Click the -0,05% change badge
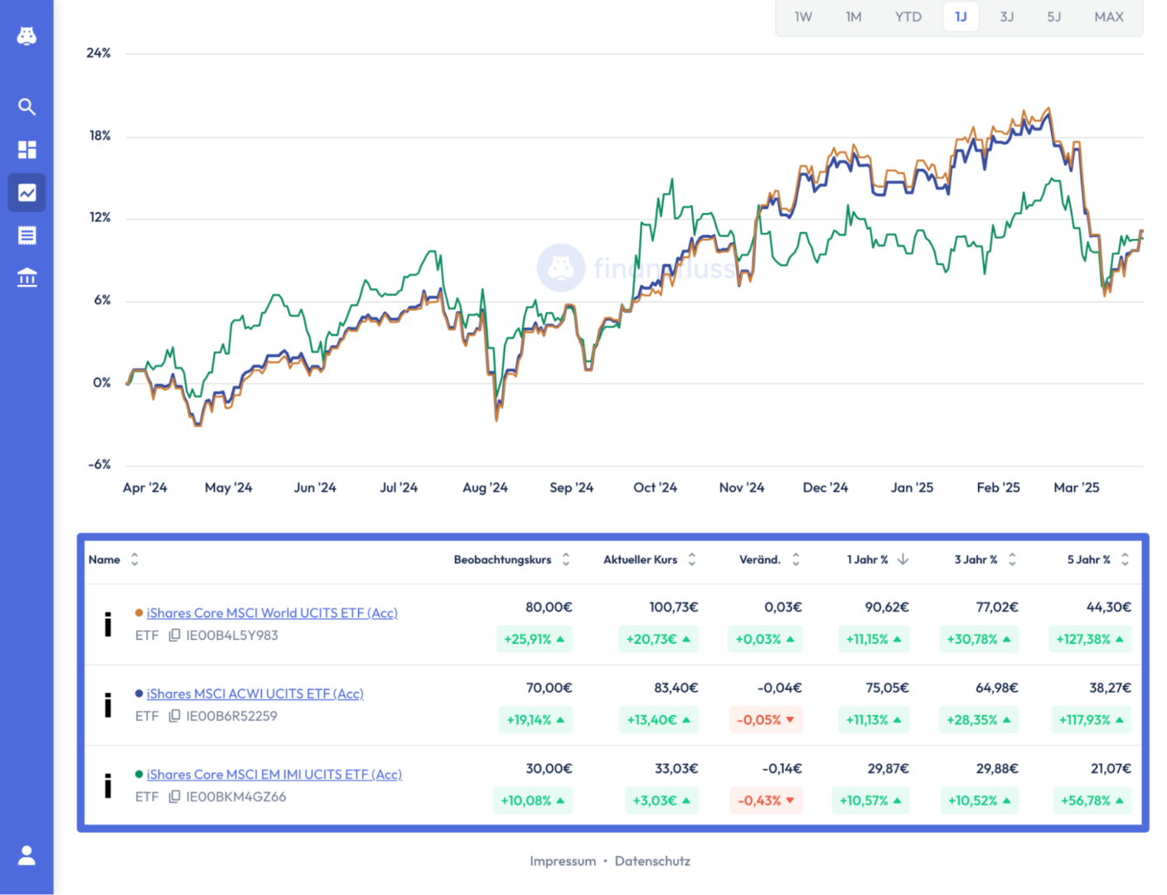This screenshot has width=1167, height=895. (766, 719)
